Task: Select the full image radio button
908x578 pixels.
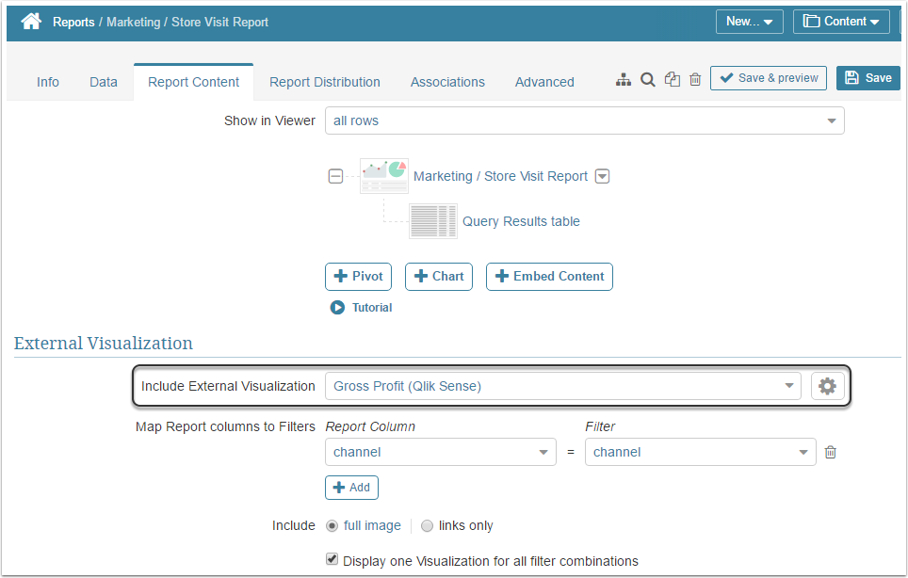Action: pos(332,525)
